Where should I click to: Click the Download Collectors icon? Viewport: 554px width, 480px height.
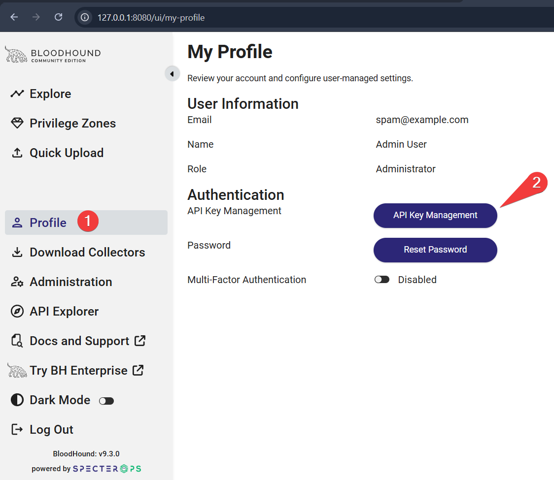[x=17, y=252]
